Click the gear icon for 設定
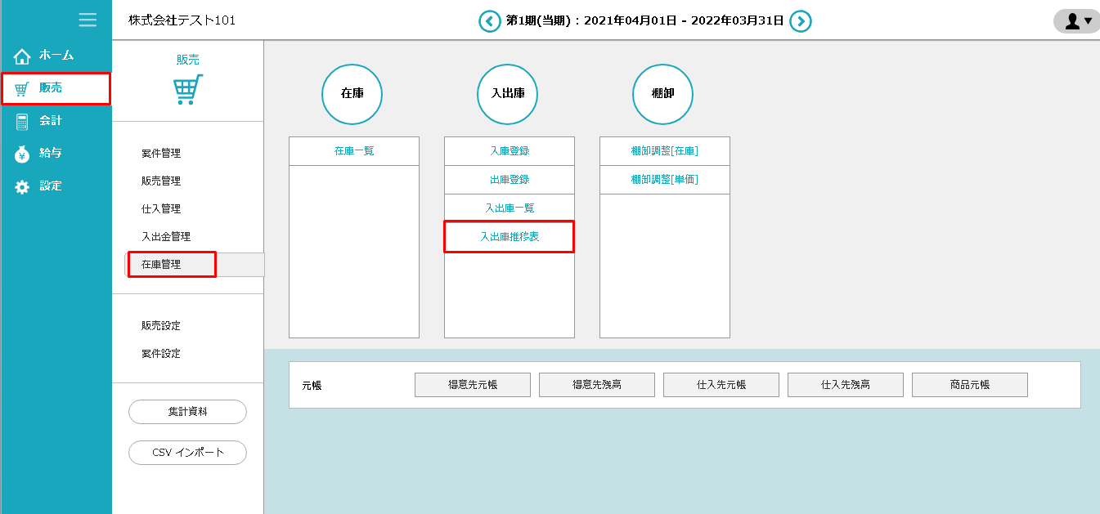The width and height of the screenshot is (1100, 514). point(22,186)
